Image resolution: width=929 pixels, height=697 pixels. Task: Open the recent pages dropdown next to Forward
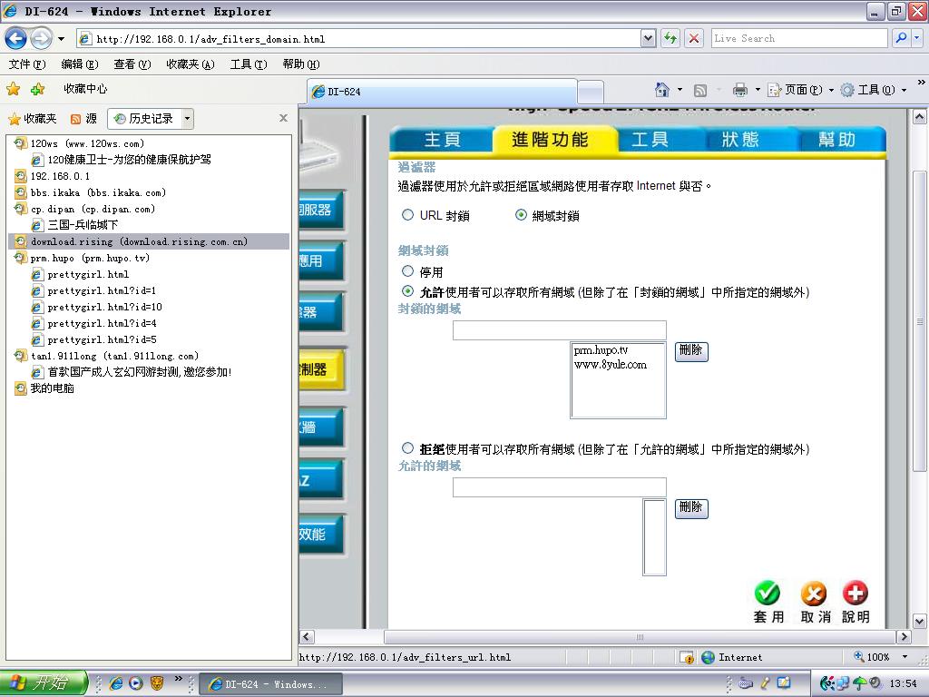(x=61, y=39)
